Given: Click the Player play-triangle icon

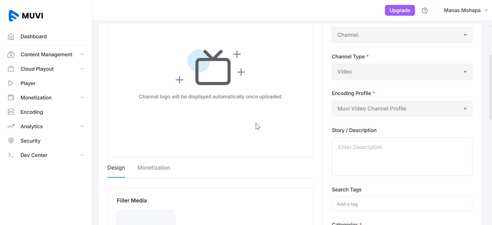Looking at the screenshot, I should 11,83.
